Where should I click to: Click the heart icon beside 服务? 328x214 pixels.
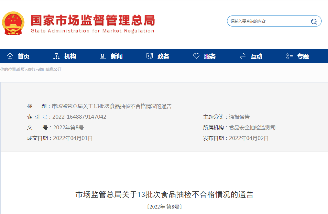tap(196, 56)
